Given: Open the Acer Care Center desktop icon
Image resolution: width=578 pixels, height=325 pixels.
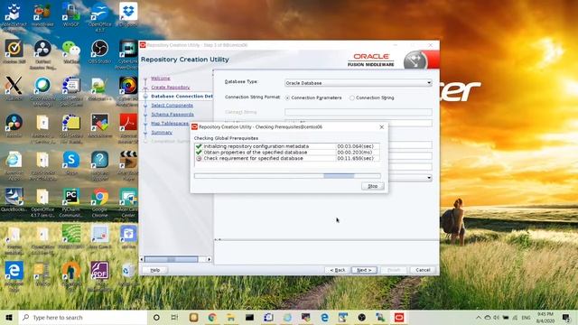Looking at the screenshot, I should pos(128,202).
